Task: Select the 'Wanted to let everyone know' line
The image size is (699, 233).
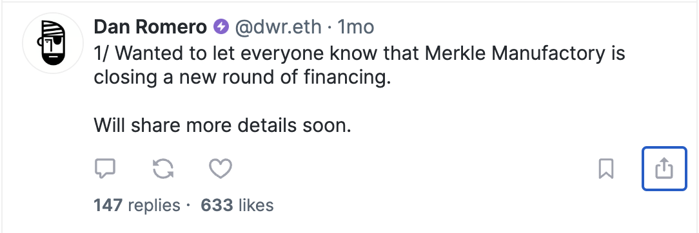Action: click(359, 54)
